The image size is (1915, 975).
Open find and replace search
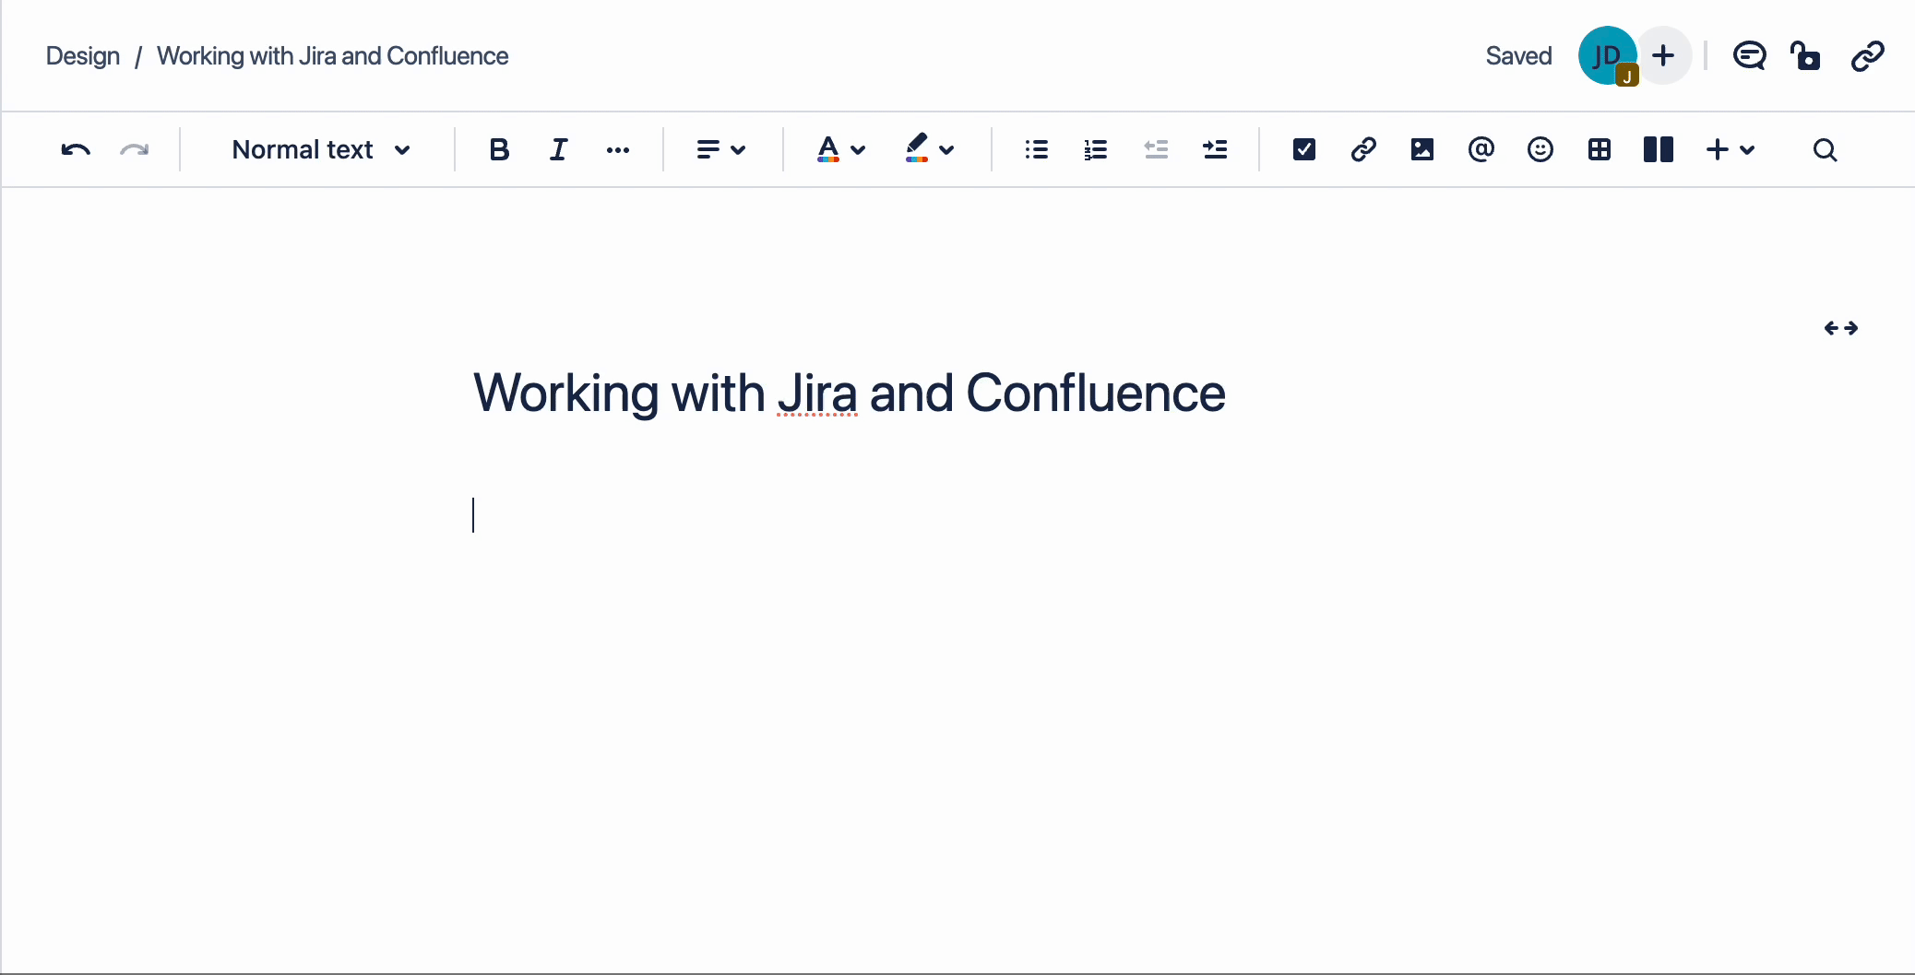click(x=1825, y=149)
